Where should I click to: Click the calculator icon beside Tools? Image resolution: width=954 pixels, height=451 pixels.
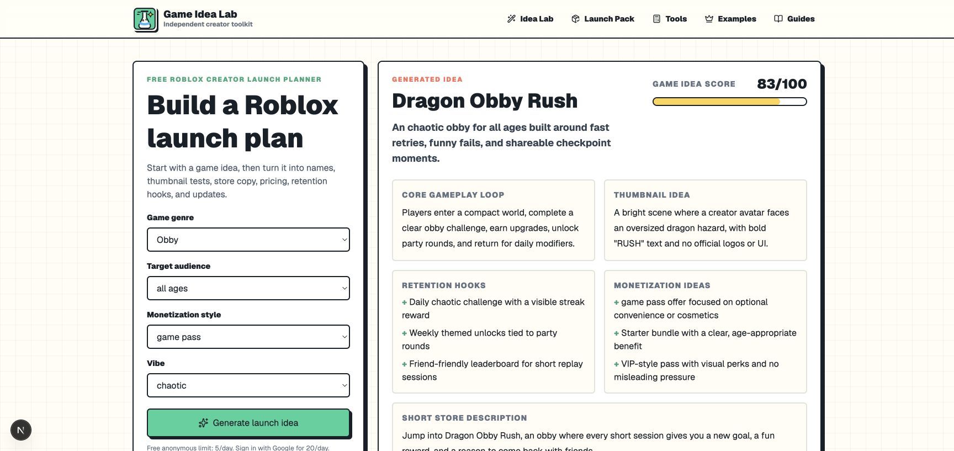(656, 19)
